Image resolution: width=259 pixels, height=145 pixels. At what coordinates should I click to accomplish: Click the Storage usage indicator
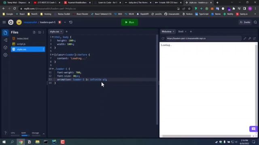(36, 134)
